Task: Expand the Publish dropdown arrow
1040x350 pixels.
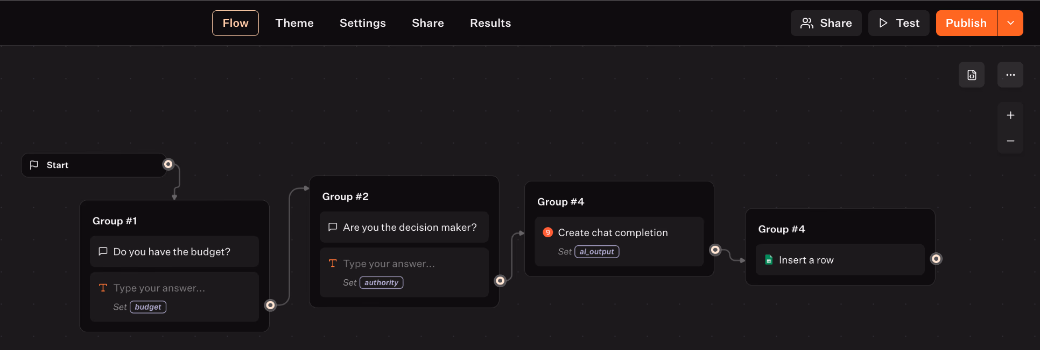Action: [x=1010, y=23]
